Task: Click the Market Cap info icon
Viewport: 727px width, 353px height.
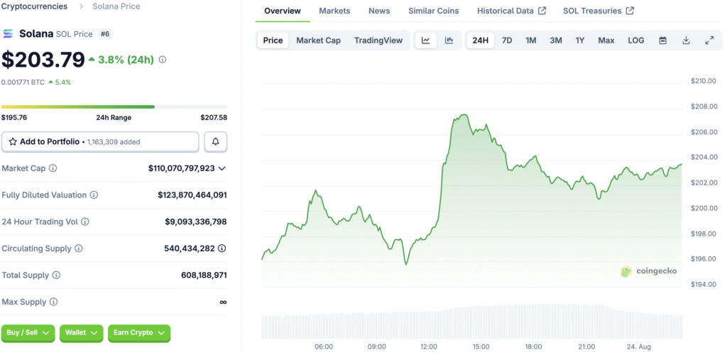Action: 53,168
